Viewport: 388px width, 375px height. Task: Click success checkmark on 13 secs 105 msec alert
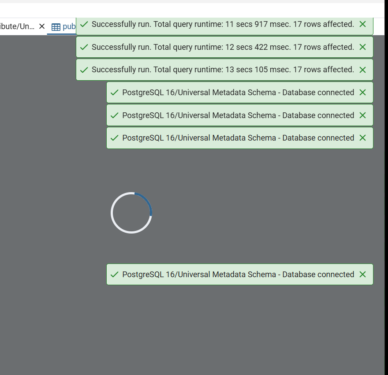(84, 70)
